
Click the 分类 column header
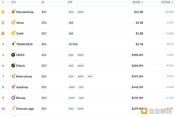[x=70, y=2]
